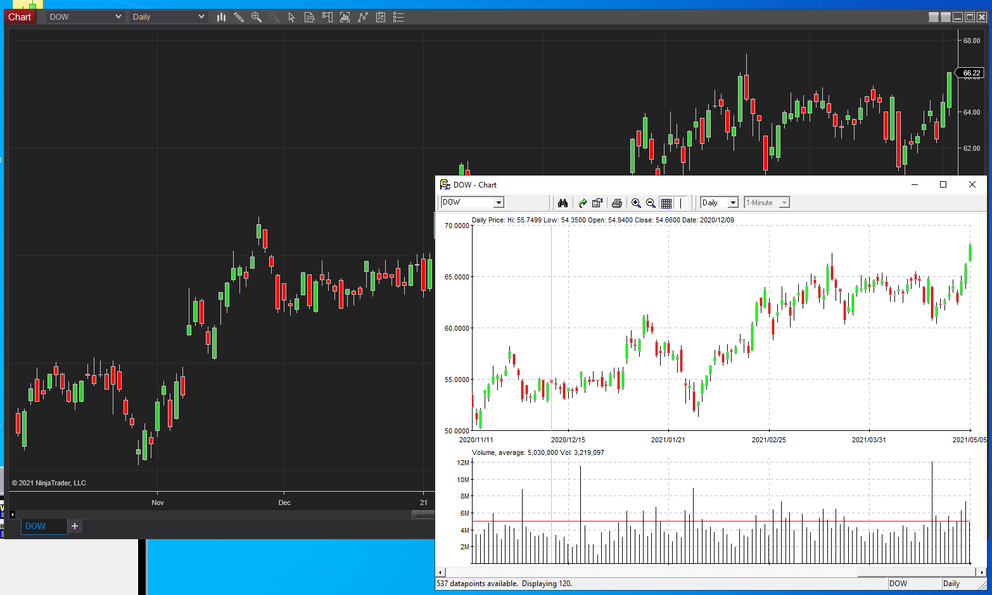The width and height of the screenshot is (992, 595).
Task: Minimize the NinjaTrader chart window
Action: pyautogui.click(x=958, y=17)
